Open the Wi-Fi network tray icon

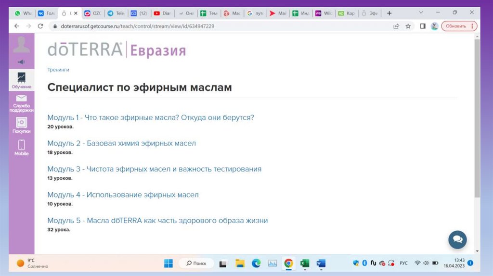417,263
